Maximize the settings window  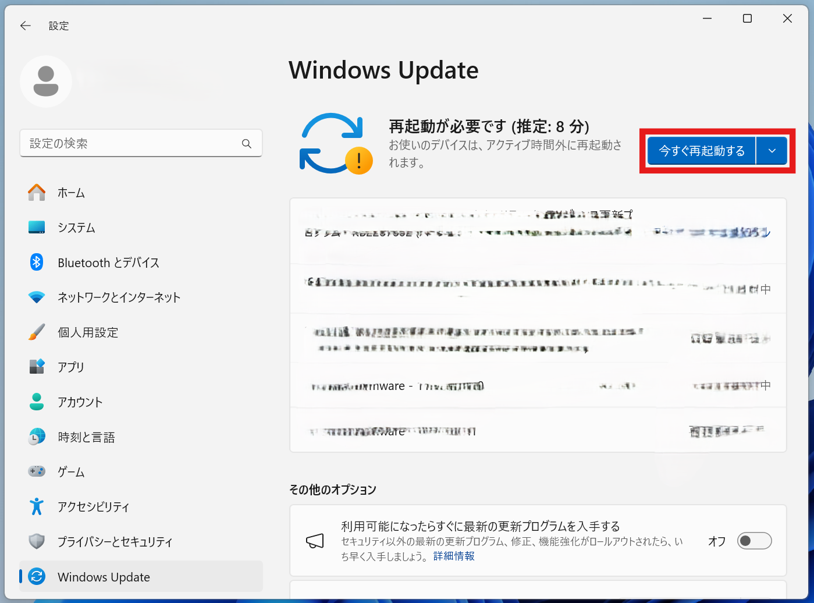click(x=748, y=19)
